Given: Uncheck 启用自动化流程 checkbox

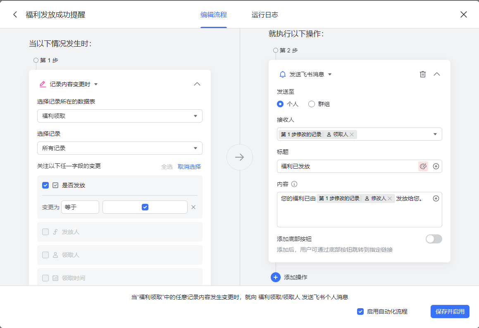Looking at the screenshot, I should (x=360, y=311).
